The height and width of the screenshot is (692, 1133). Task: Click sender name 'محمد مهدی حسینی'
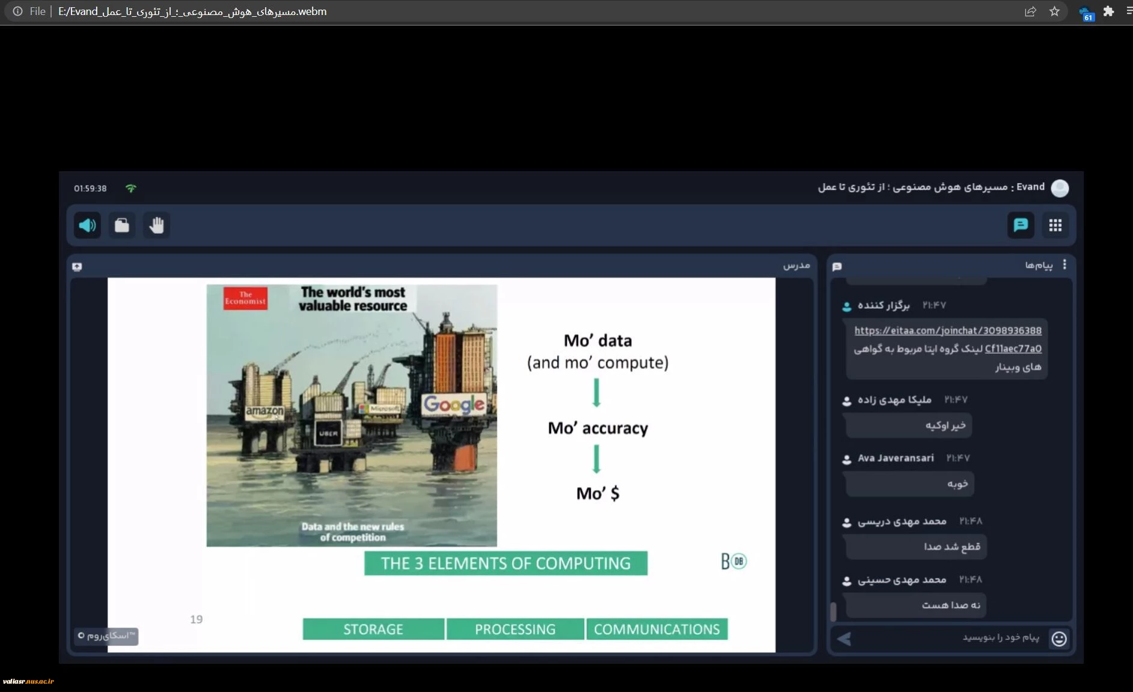pyautogui.click(x=902, y=580)
